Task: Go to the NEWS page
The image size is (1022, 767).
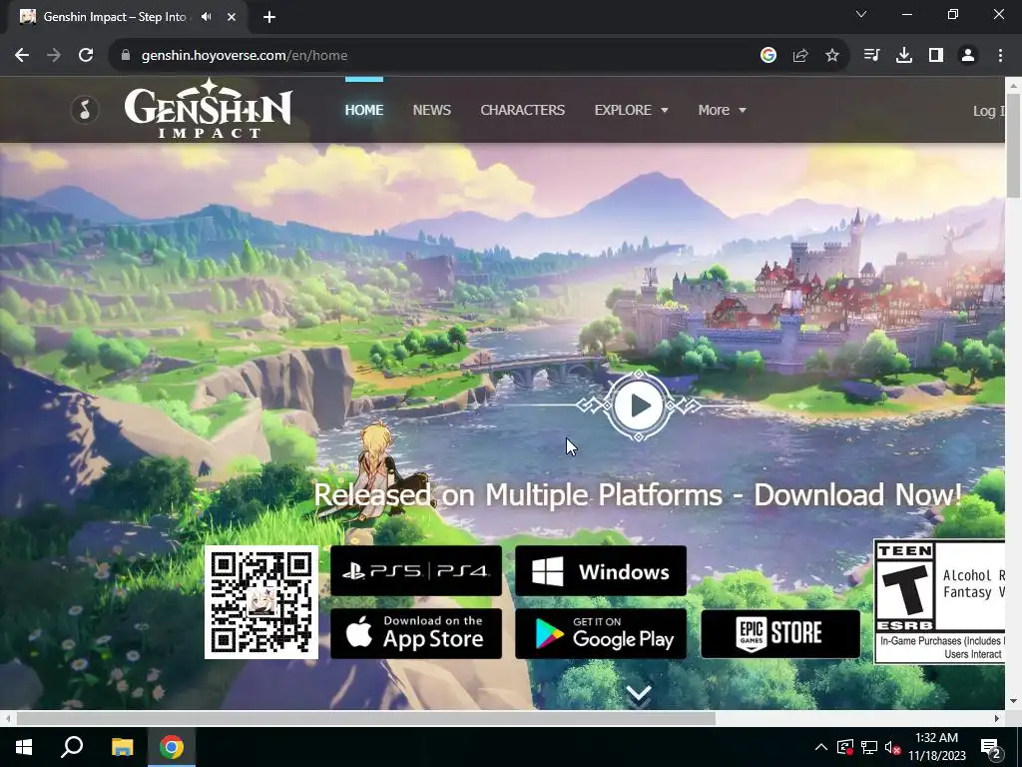Action: (x=431, y=110)
